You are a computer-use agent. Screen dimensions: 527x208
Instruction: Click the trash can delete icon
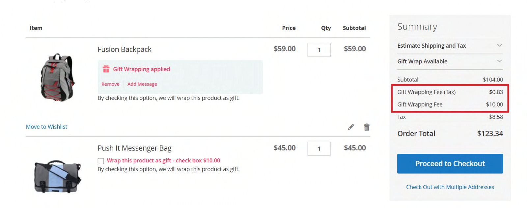coord(367,127)
